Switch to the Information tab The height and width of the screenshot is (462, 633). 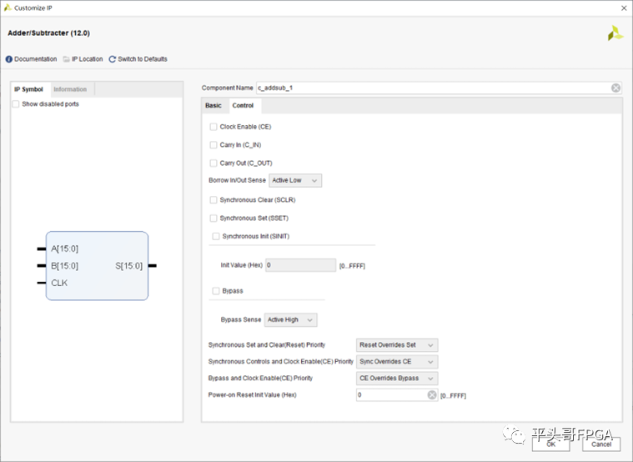70,89
